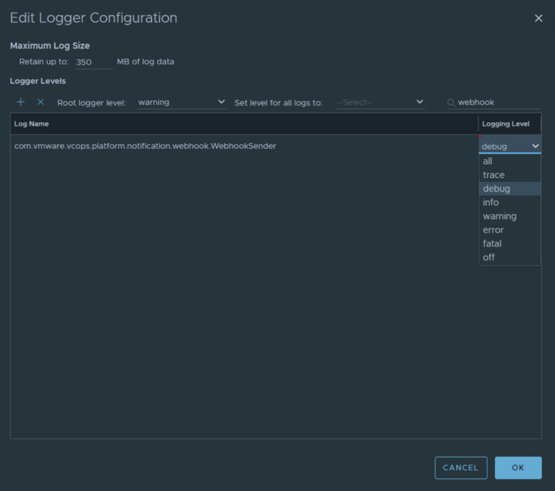Pick 'info' in the level list

coord(491,202)
